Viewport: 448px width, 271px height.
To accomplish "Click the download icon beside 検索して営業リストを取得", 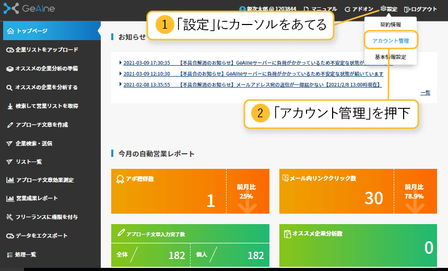I will 10,106.
